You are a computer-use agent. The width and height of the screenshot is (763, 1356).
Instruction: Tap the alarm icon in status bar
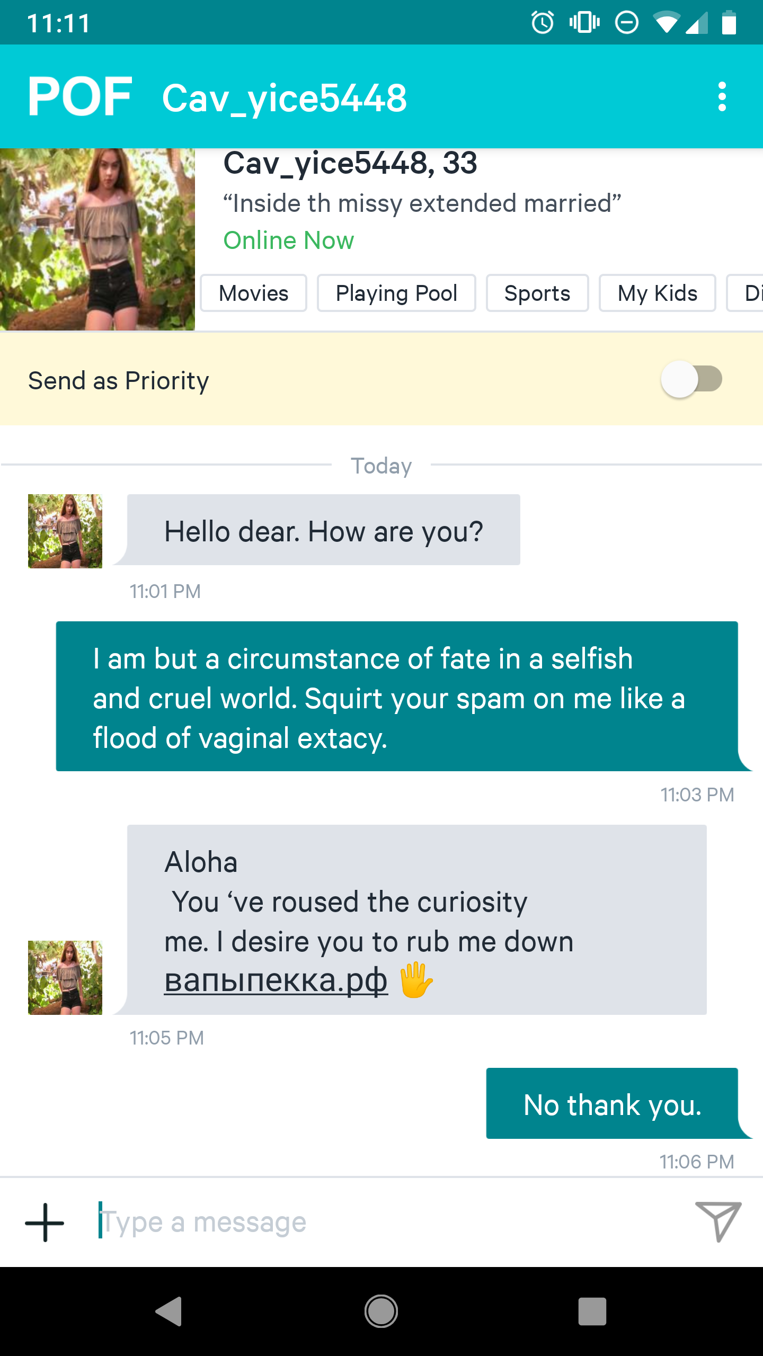543,23
